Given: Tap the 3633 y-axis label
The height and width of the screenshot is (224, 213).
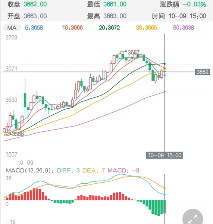Looking at the screenshot, I should point(11,100).
